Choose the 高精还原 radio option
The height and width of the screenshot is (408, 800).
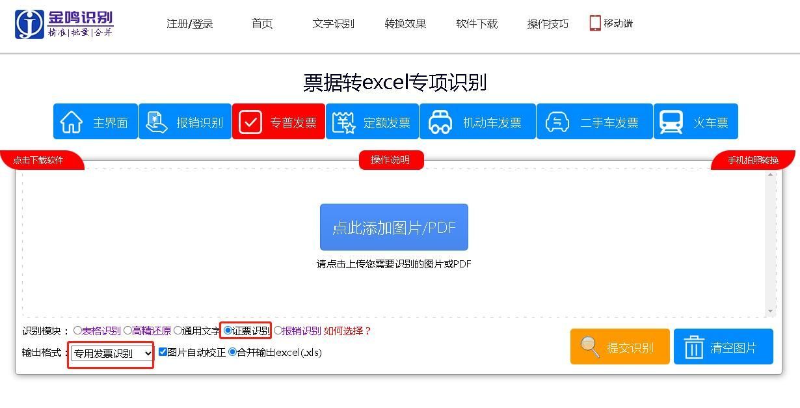click(127, 331)
